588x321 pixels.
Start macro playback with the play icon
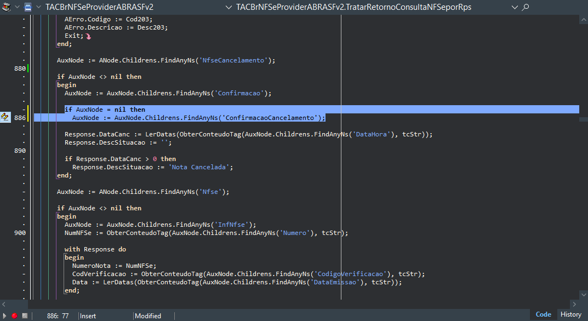coord(4,316)
